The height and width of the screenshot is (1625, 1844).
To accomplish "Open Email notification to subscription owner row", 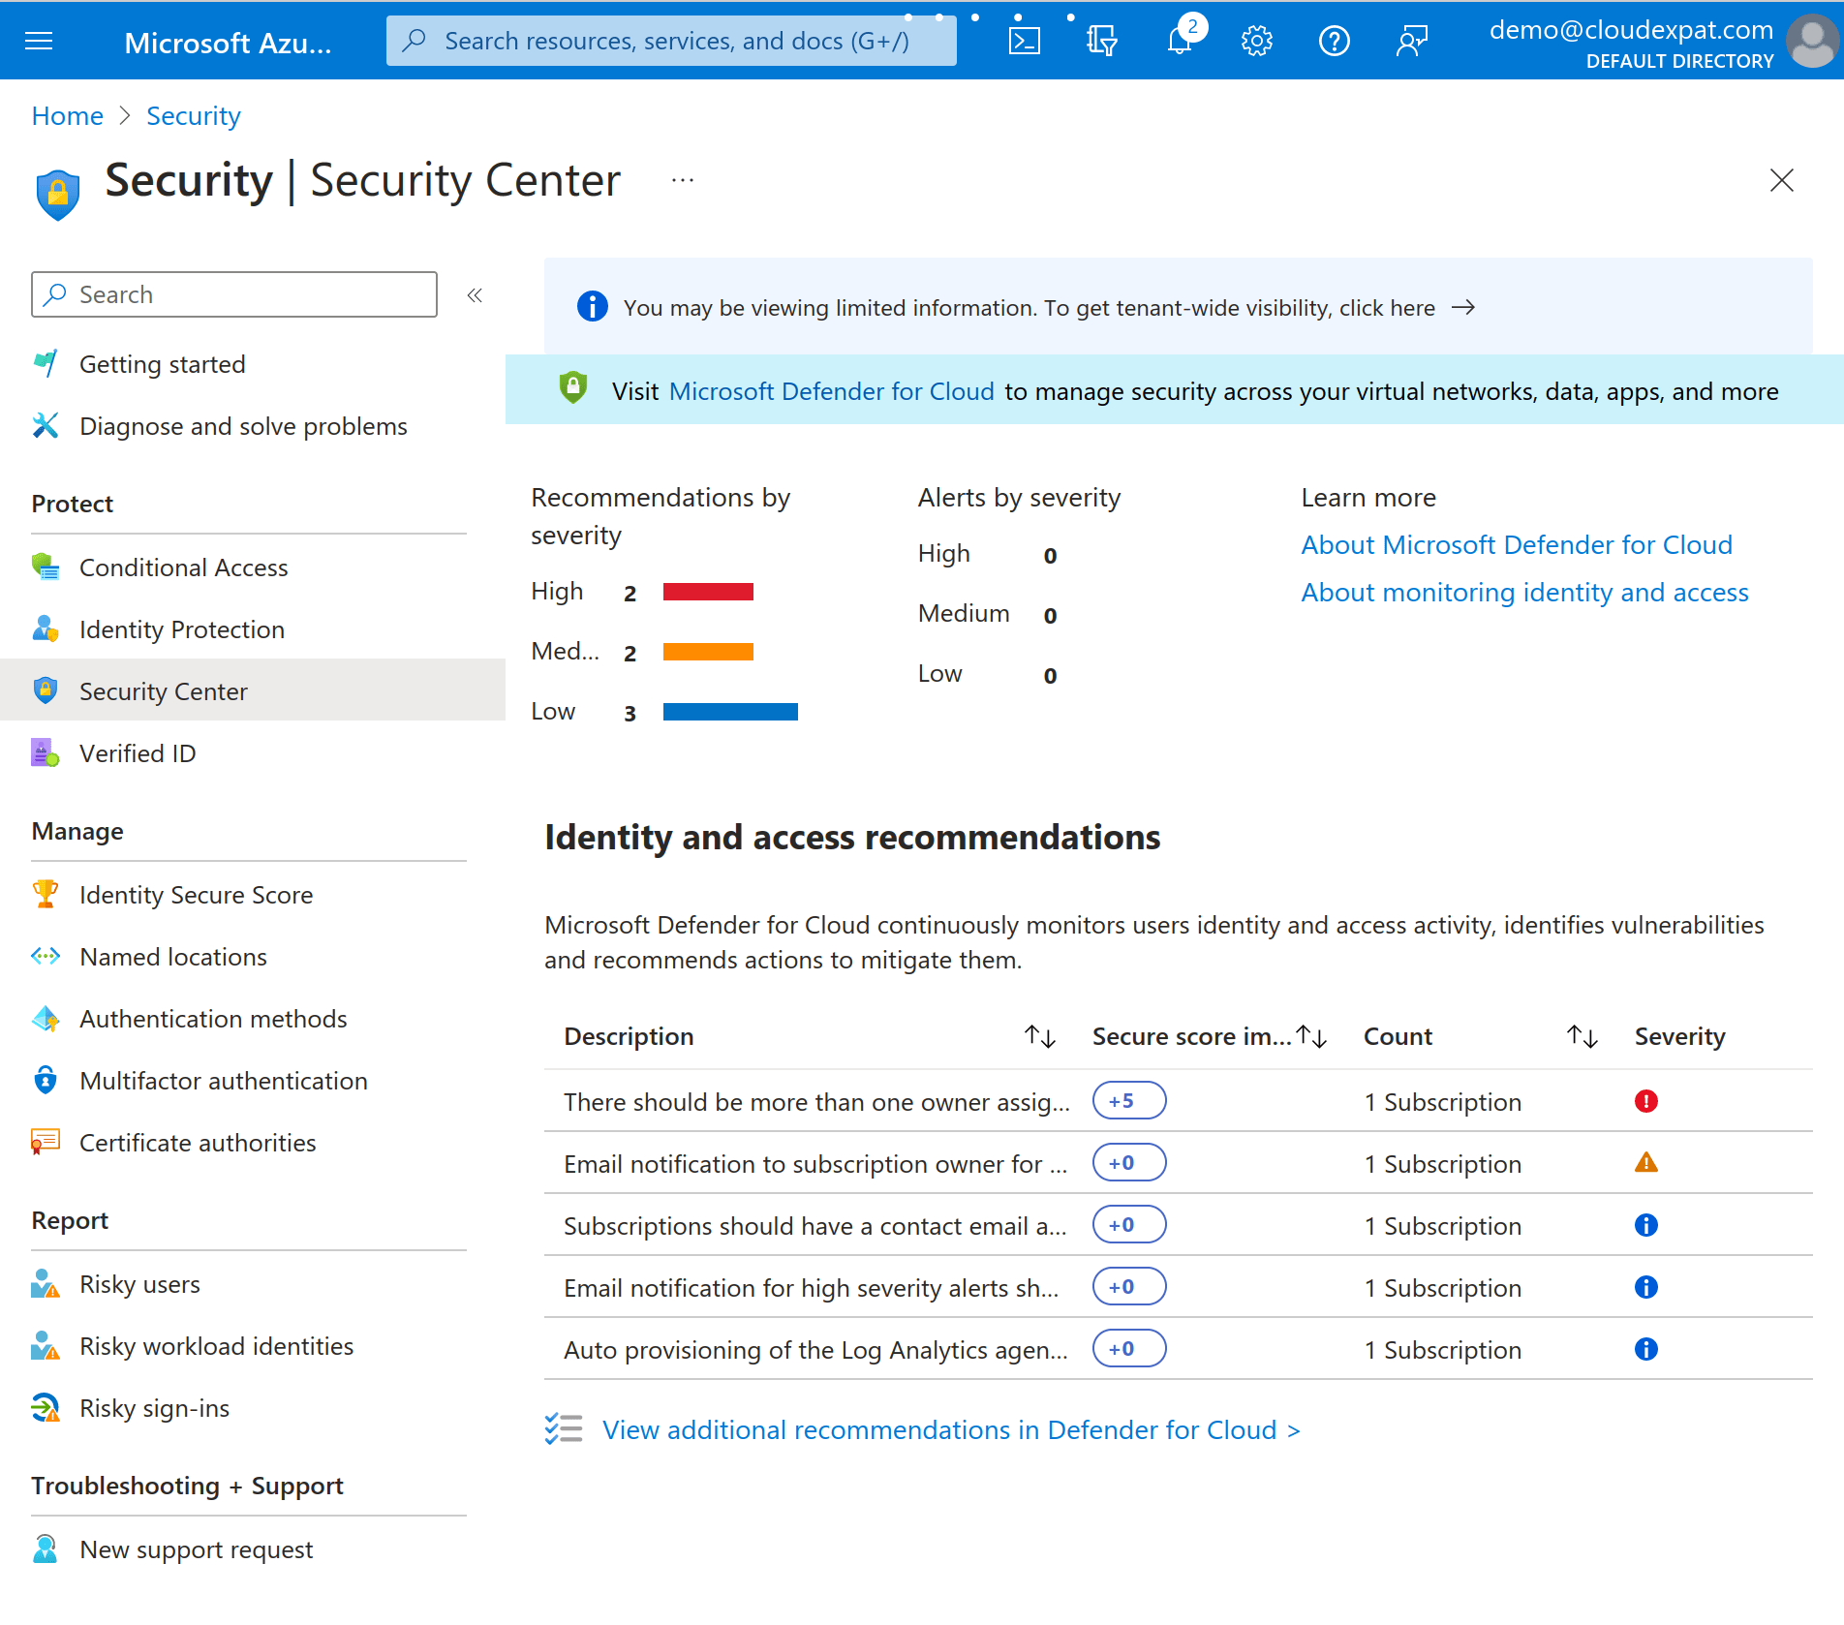I will coord(1179,1163).
